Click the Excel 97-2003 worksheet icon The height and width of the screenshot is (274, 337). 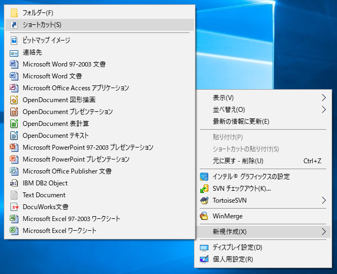[x=14, y=219]
